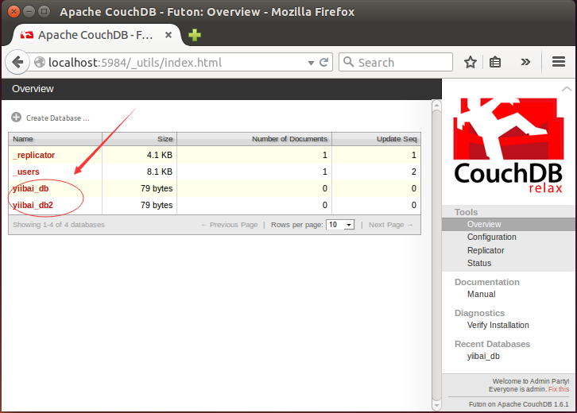This screenshot has height=413, width=577.
Task: Open the Firefox hamburger menu
Action: (559, 63)
